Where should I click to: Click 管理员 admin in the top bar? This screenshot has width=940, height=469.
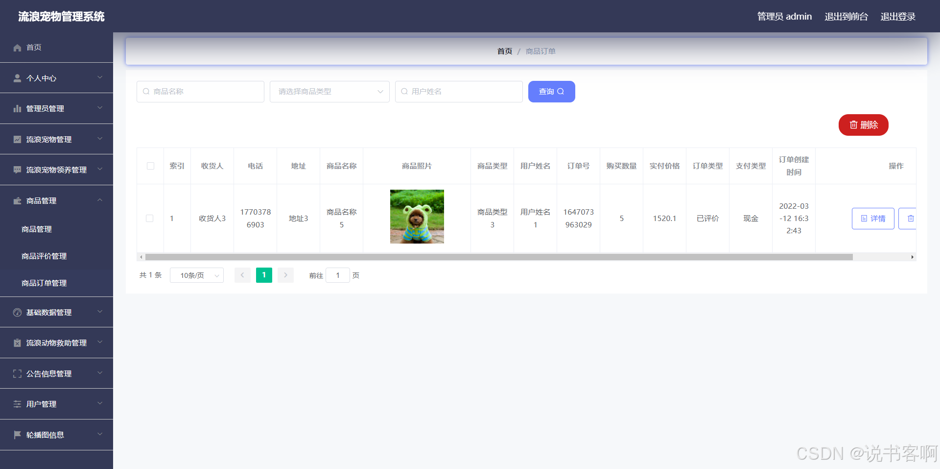pos(784,17)
